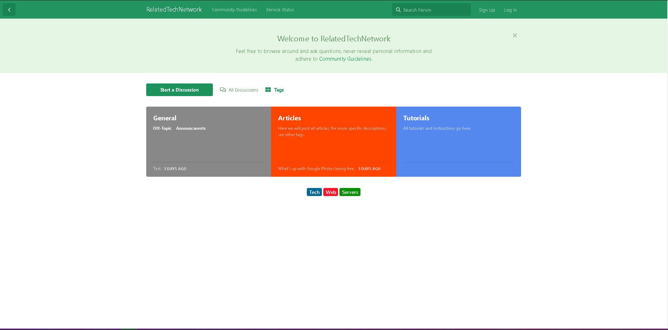The height and width of the screenshot is (330, 668).
Task: Dismiss the welcome banner with X
Action: point(515,35)
